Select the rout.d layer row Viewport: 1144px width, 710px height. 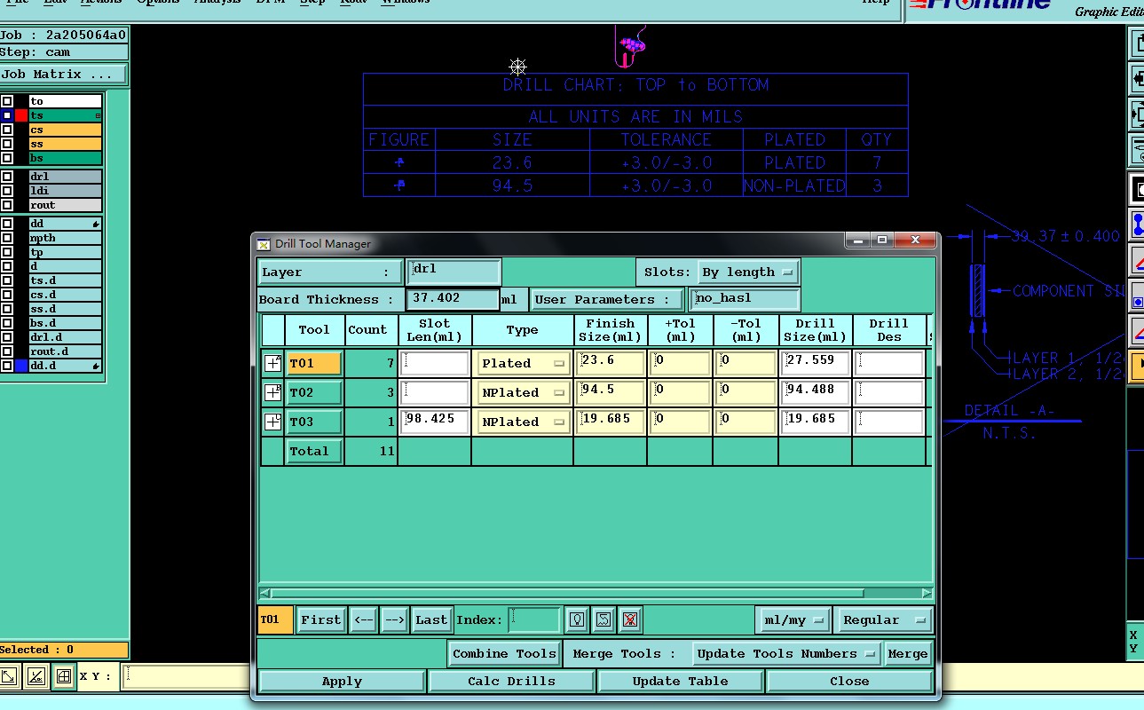point(65,351)
